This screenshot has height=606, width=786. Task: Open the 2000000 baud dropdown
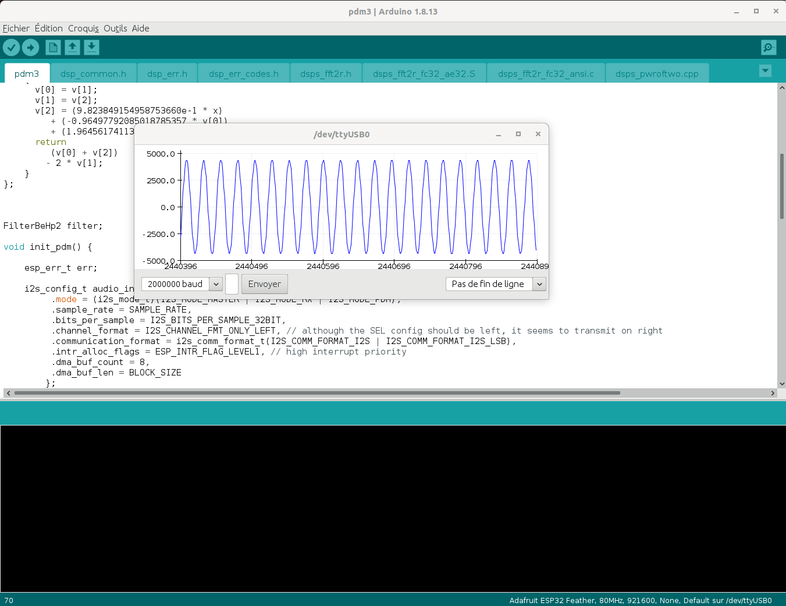coord(182,284)
